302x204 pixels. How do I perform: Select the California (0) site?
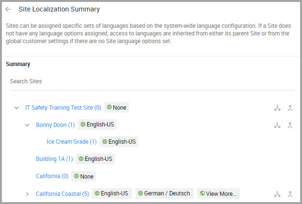[52, 176]
